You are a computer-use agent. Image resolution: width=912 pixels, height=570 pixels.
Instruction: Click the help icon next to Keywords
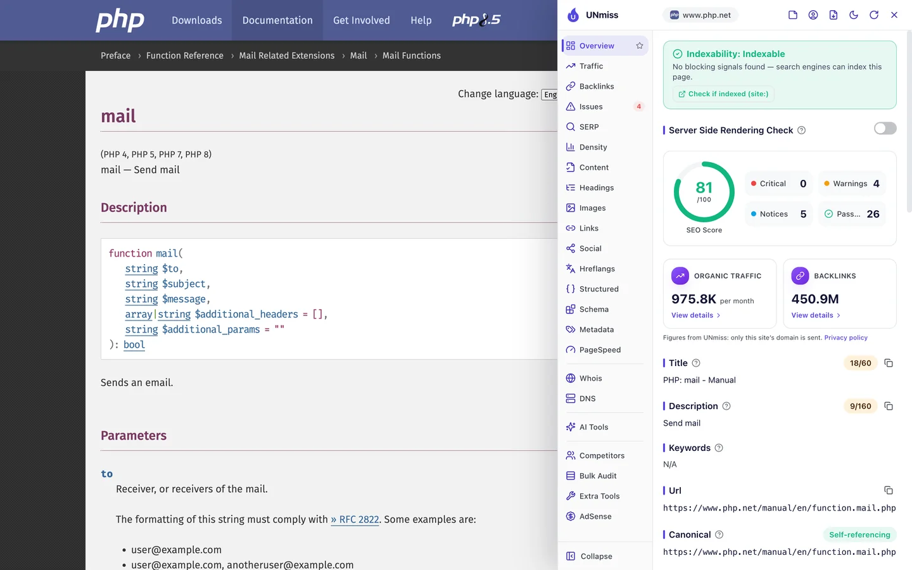click(719, 448)
